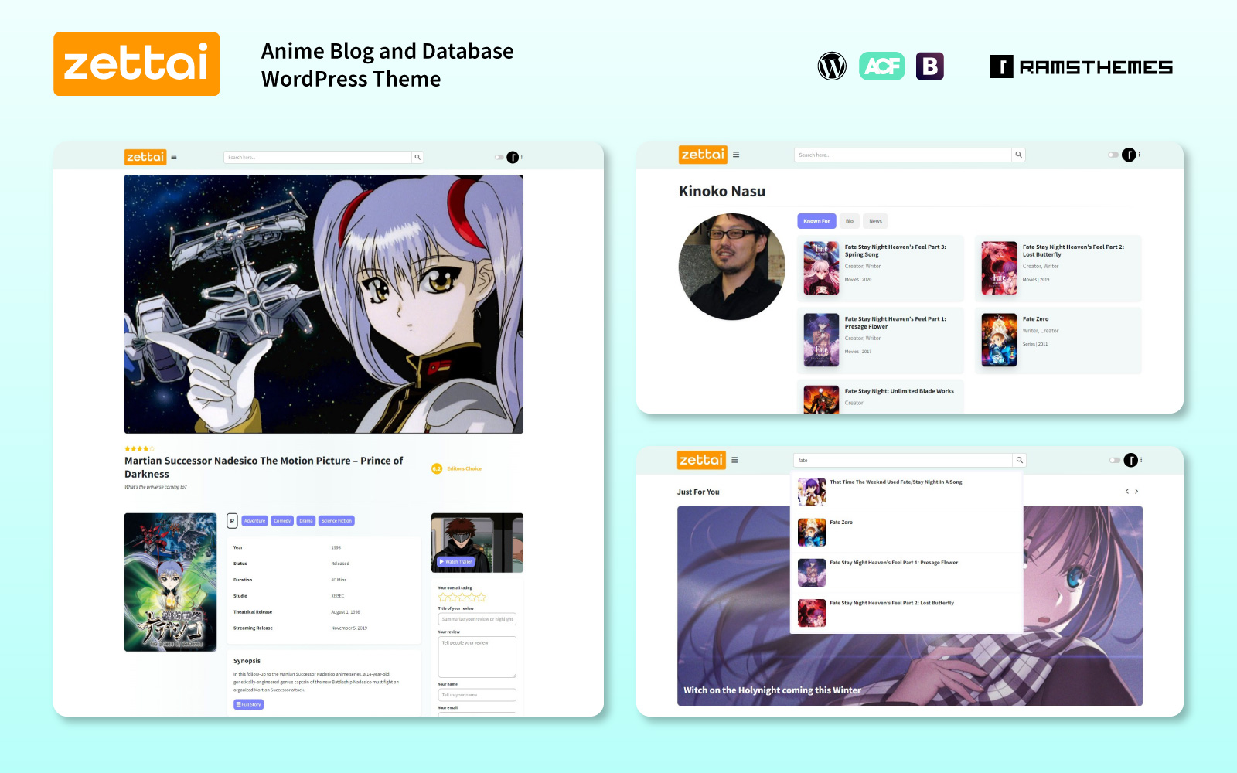Click the ACF logo badge in banner
This screenshot has height=773, width=1237.
pyautogui.click(x=881, y=66)
